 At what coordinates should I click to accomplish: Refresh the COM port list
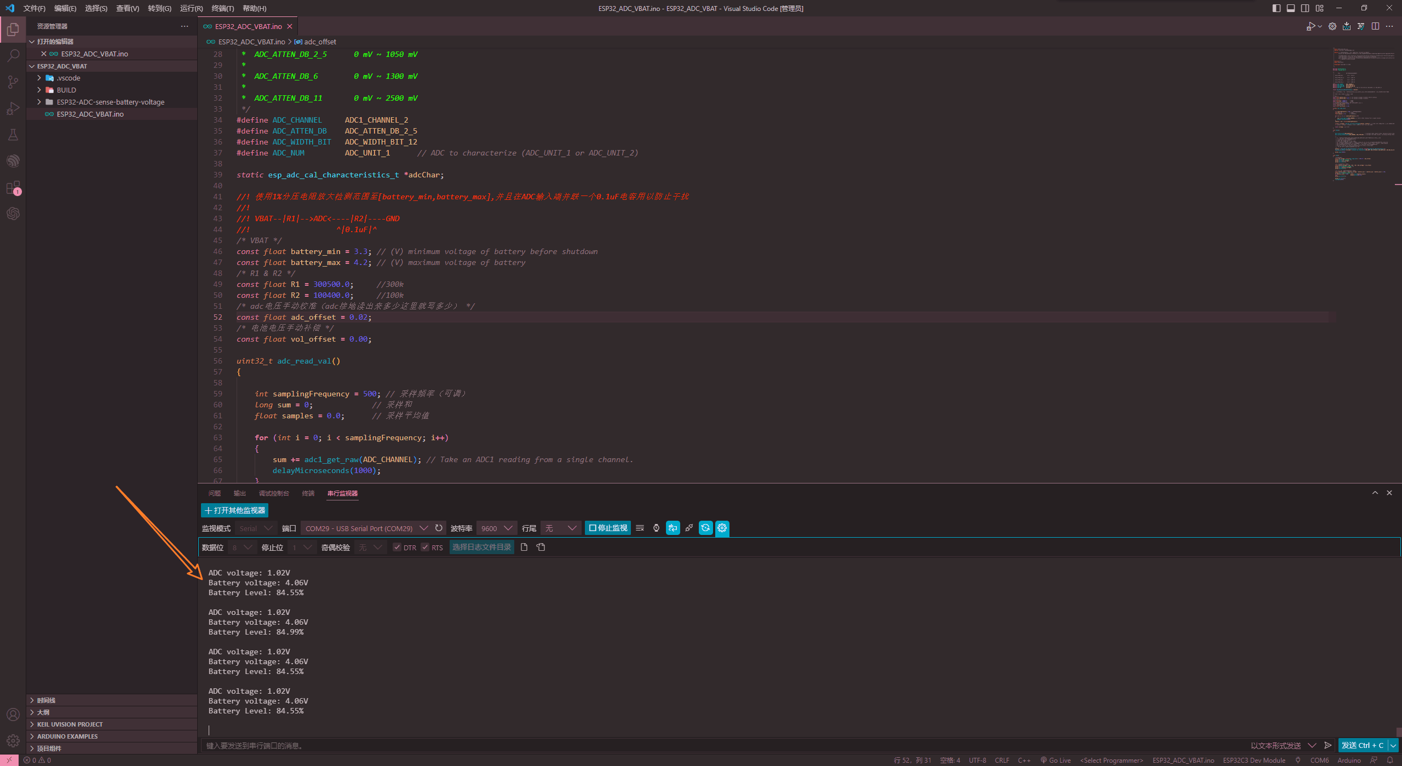439,528
